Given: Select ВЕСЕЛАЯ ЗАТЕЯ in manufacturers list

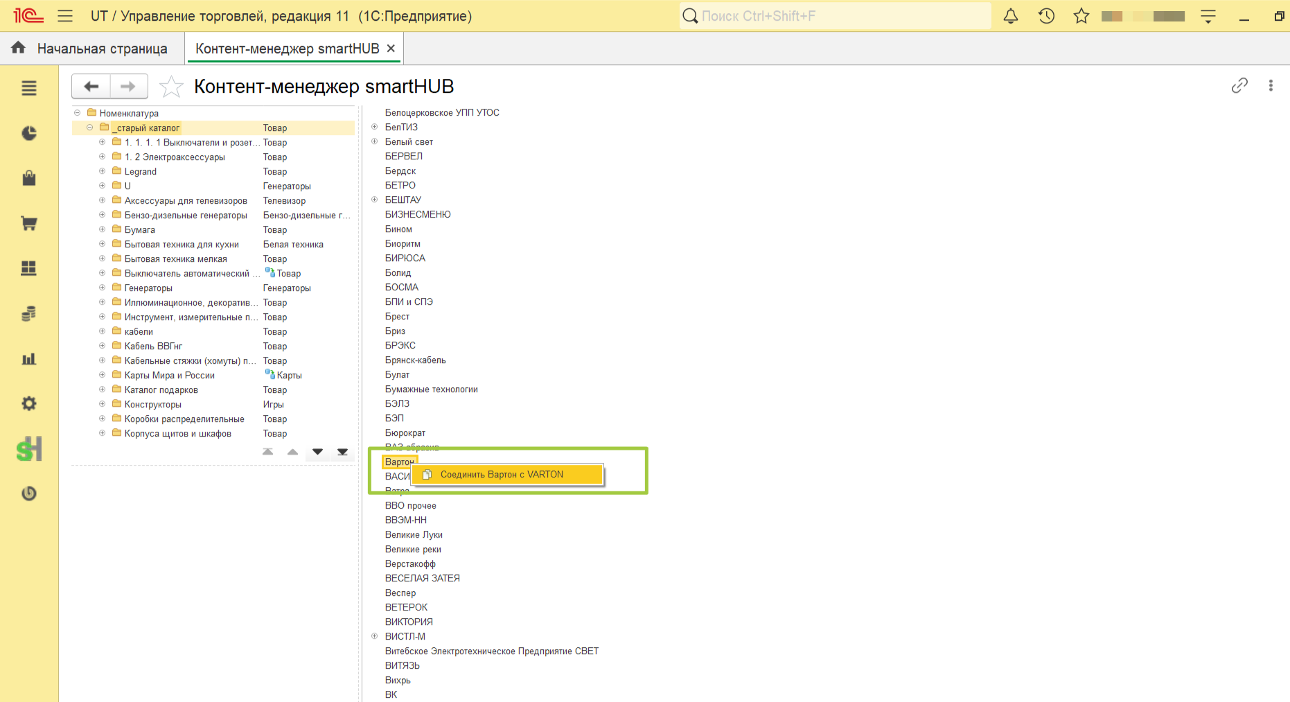Looking at the screenshot, I should click(x=423, y=579).
